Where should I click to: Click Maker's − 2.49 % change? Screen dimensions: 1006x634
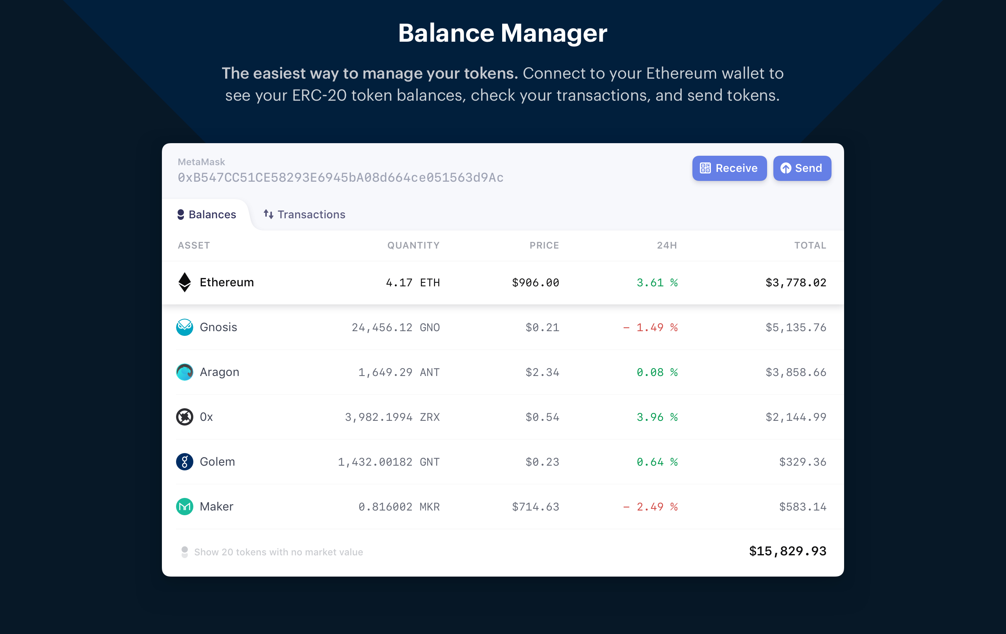tap(650, 507)
